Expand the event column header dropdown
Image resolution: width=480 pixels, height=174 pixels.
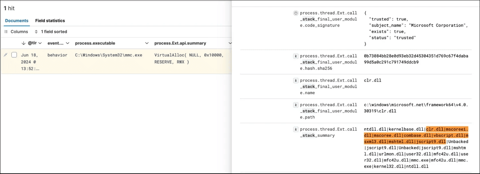pyautogui.click(x=68, y=43)
